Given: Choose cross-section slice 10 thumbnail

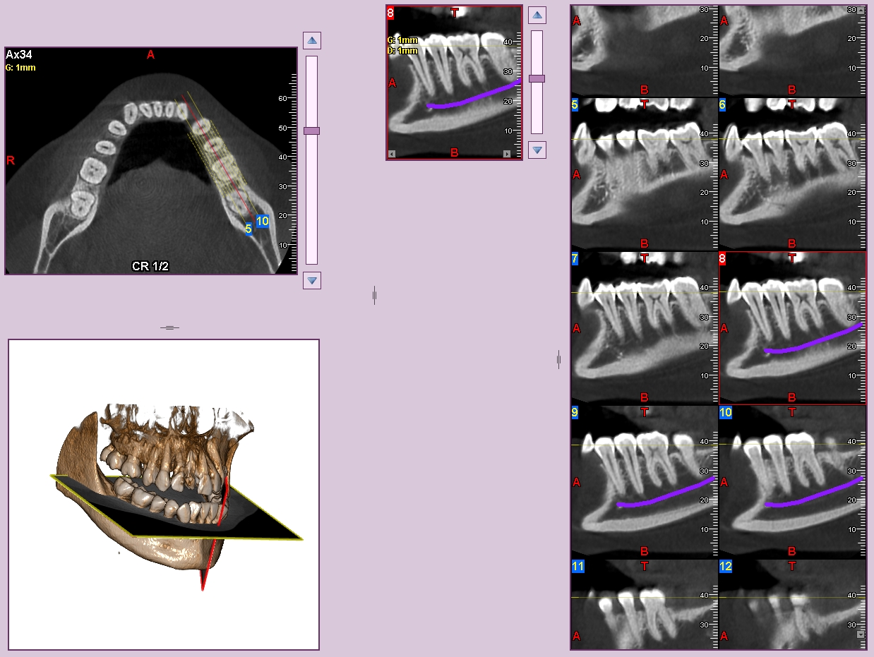Looking at the screenshot, I should (x=791, y=481).
